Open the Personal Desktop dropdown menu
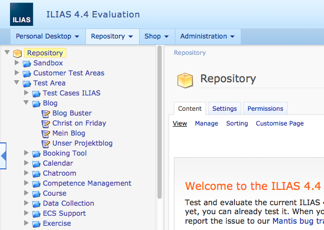Viewport: 324px width, 230px height. pos(47,36)
